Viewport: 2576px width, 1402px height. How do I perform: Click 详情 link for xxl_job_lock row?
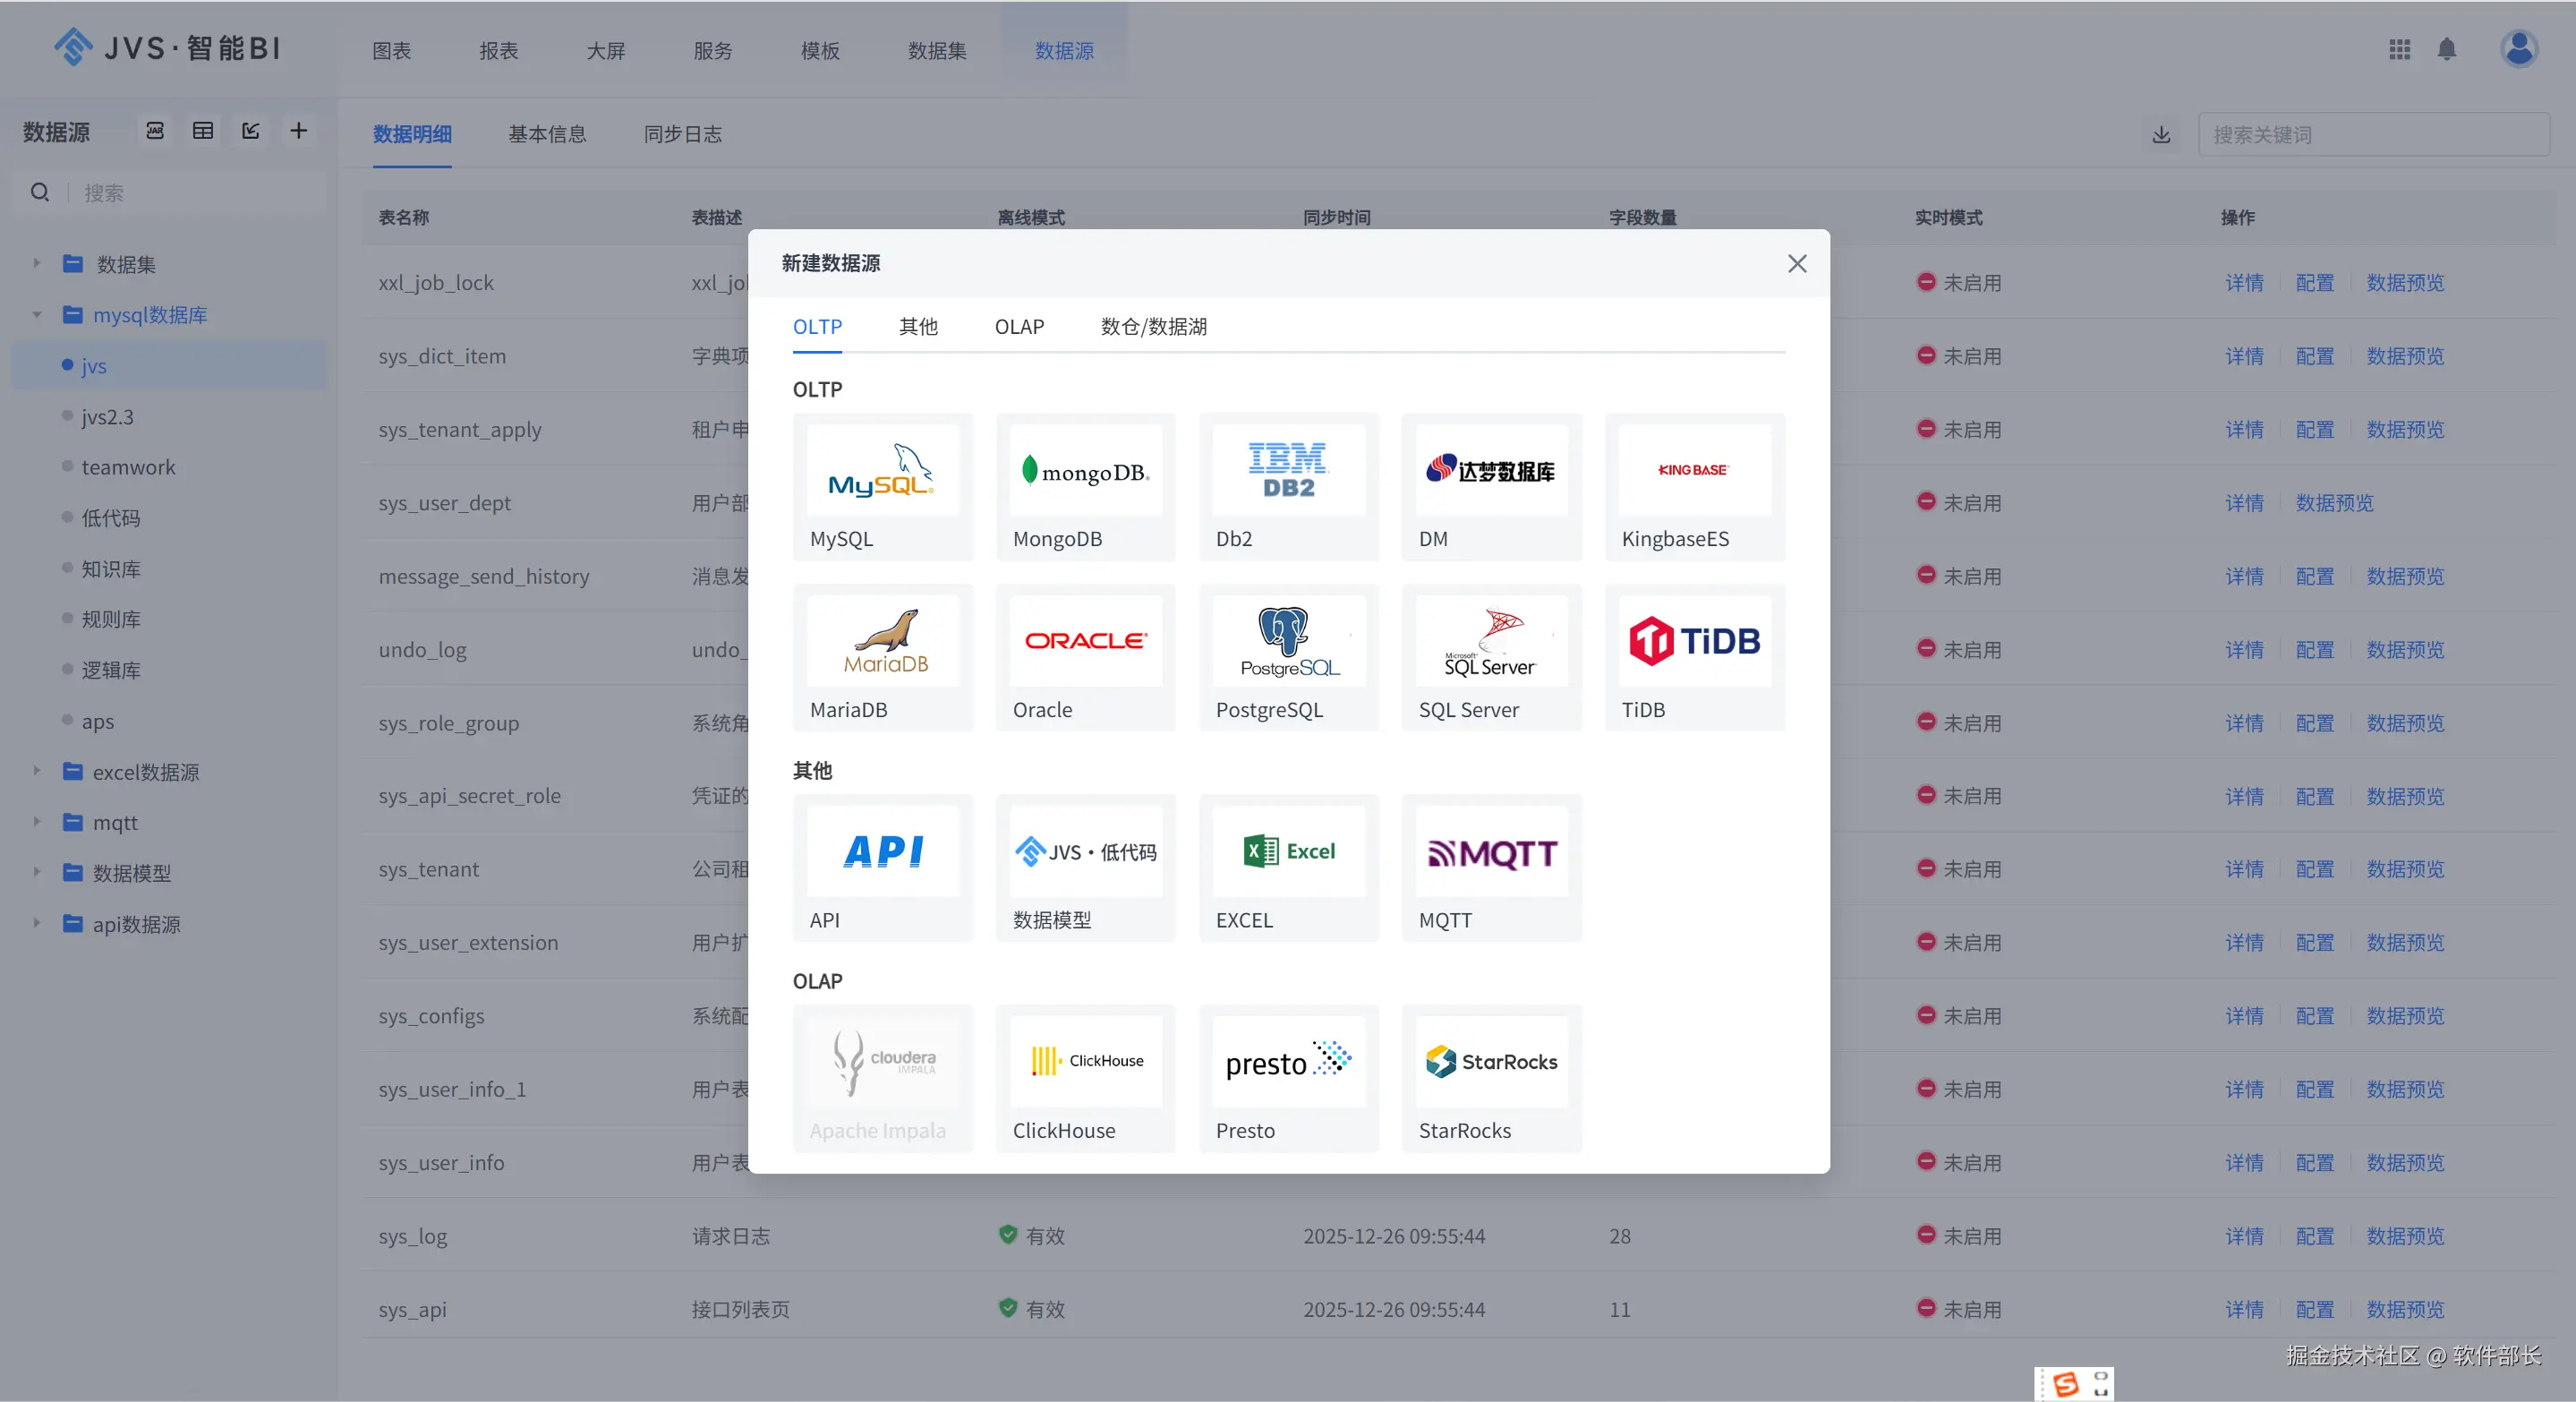pos(2244,283)
